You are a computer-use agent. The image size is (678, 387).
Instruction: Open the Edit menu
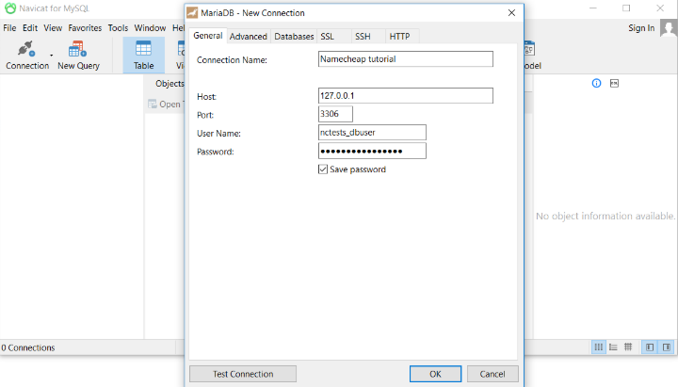(x=30, y=28)
